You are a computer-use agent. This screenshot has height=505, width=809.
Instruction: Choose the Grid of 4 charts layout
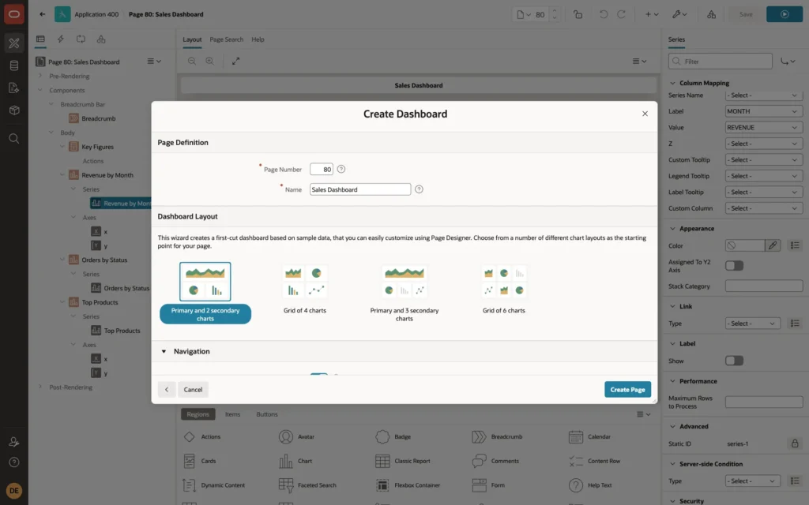point(304,289)
